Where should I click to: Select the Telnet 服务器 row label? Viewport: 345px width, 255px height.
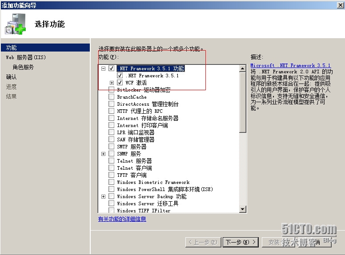[134, 161]
